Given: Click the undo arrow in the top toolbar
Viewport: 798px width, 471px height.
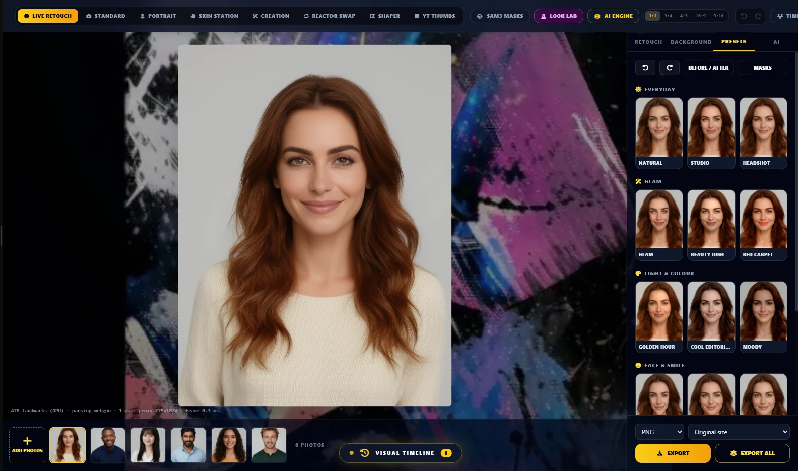Looking at the screenshot, I should pyautogui.click(x=744, y=16).
